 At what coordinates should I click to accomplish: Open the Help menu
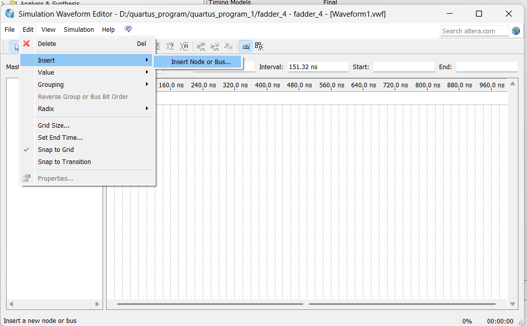pos(108,30)
